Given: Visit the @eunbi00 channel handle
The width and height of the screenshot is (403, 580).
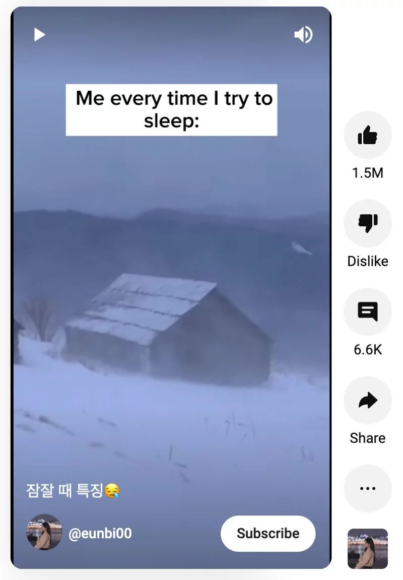Looking at the screenshot, I should [100, 534].
